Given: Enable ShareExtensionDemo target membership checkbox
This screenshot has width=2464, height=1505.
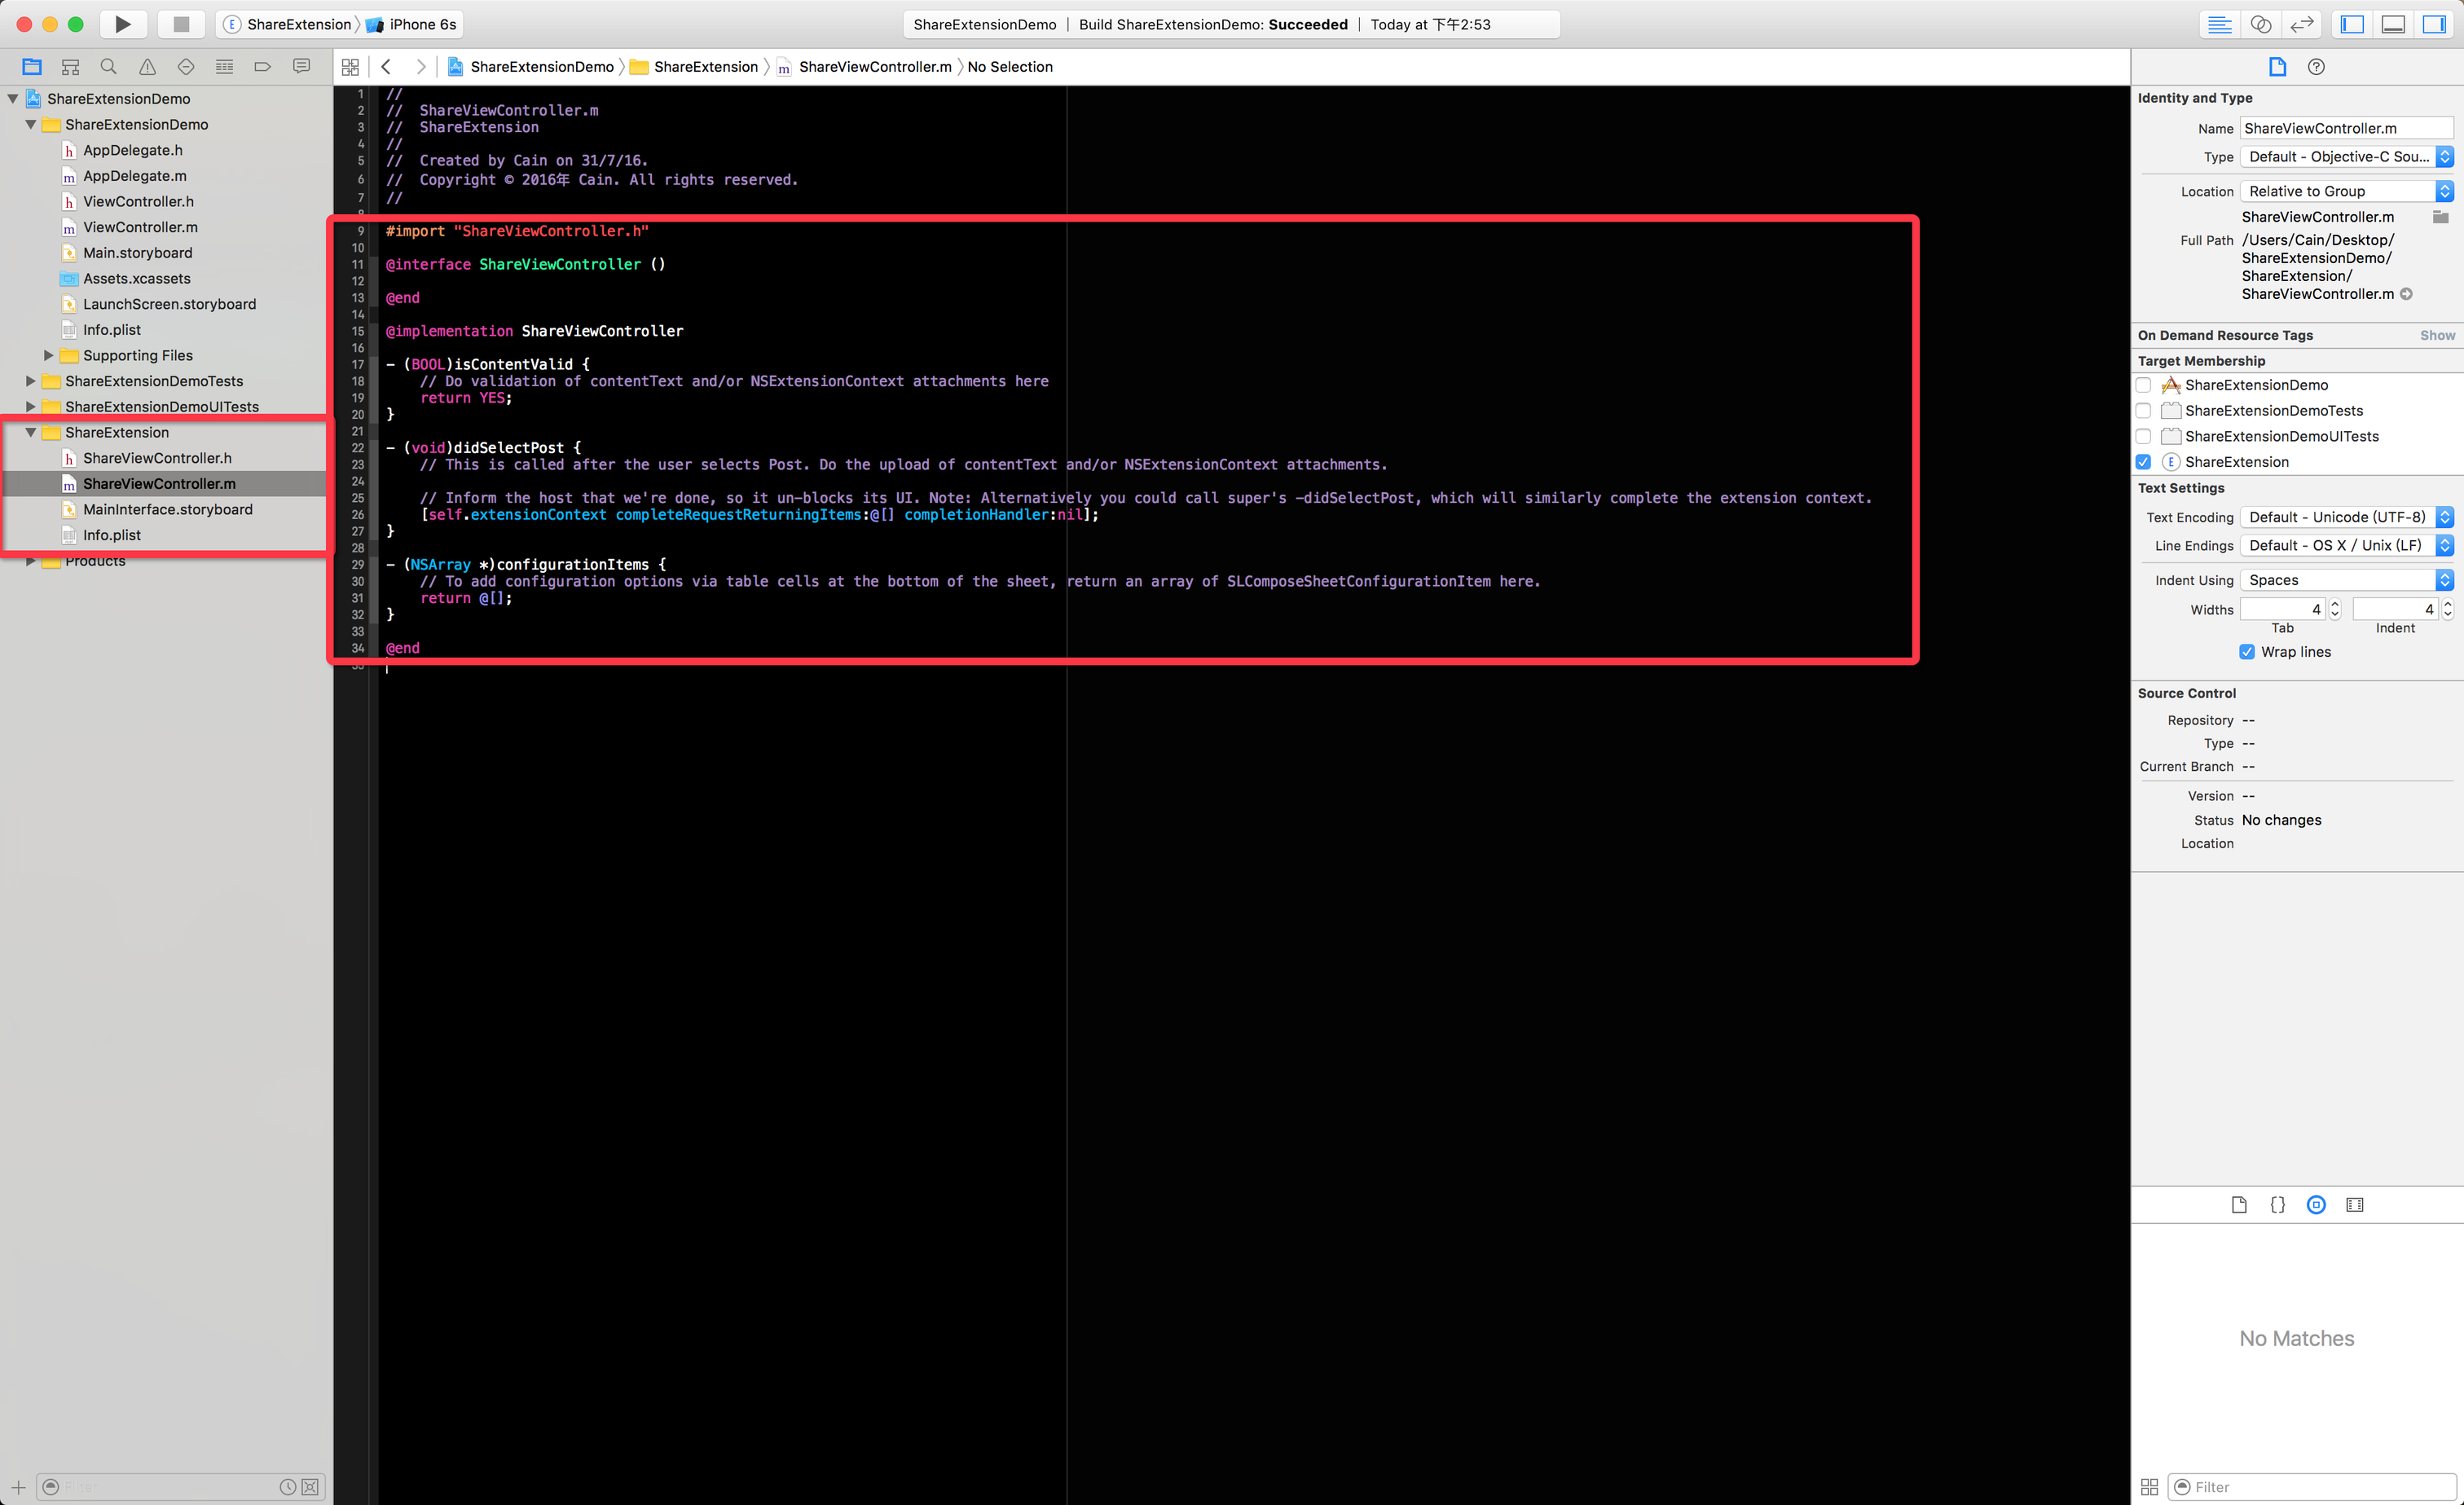Looking at the screenshot, I should [2143, 385].
